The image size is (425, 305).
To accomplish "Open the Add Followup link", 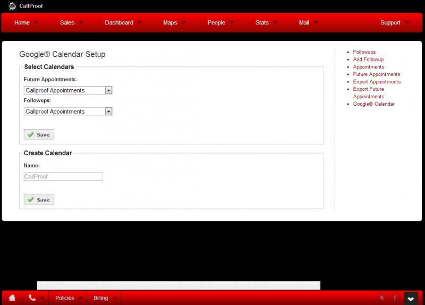I will click(368, 60).
